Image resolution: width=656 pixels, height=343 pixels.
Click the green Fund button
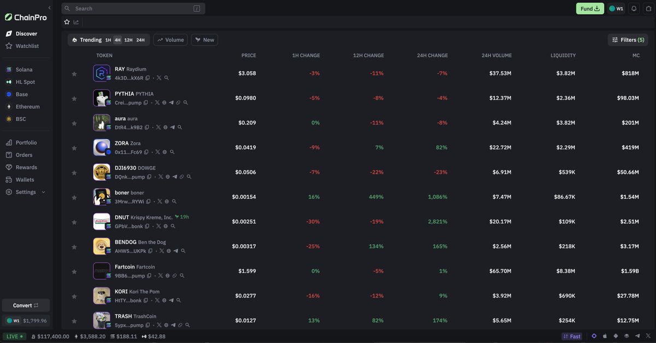point(590,9)
